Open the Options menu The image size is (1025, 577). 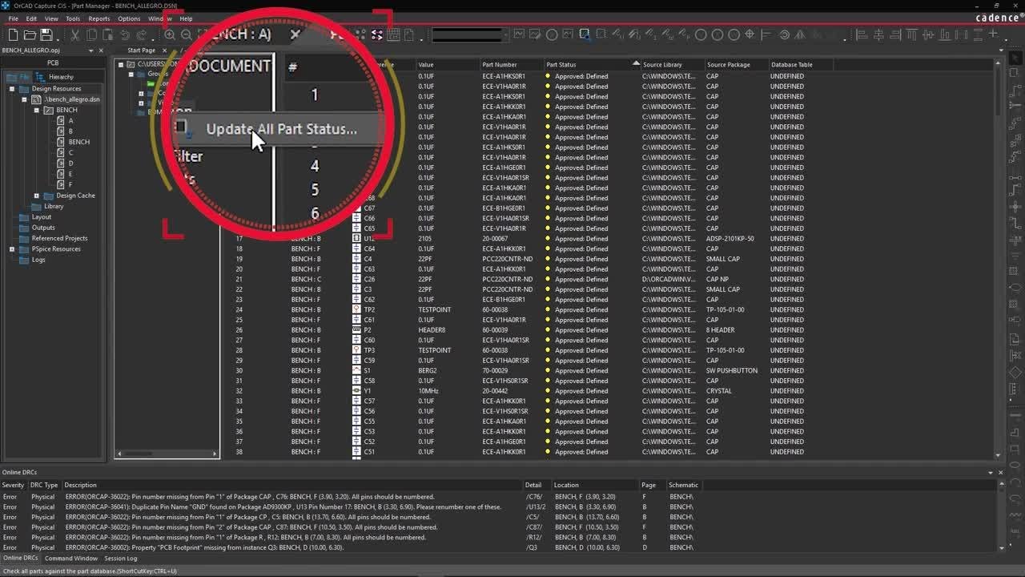tap(129, 18)
